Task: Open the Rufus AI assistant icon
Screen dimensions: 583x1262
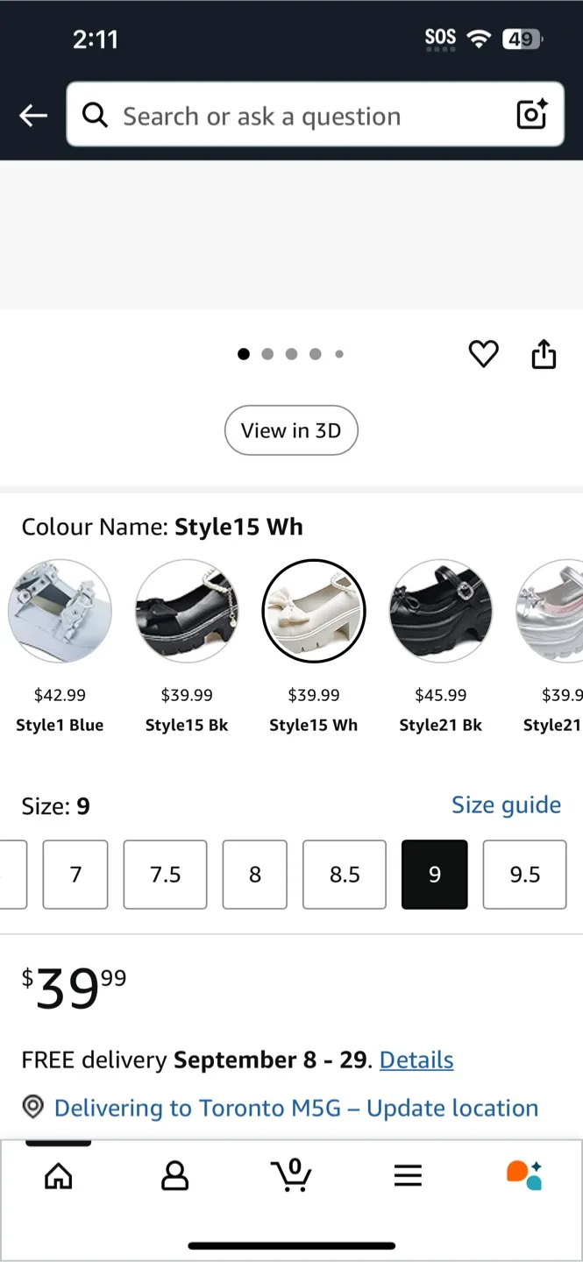Action: [x=524, y=1175]
